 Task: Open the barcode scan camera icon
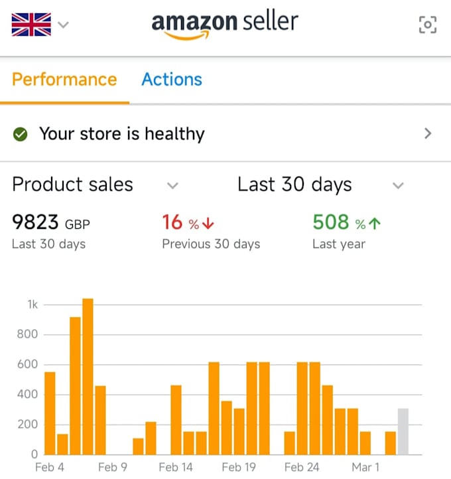pos(428,25)
